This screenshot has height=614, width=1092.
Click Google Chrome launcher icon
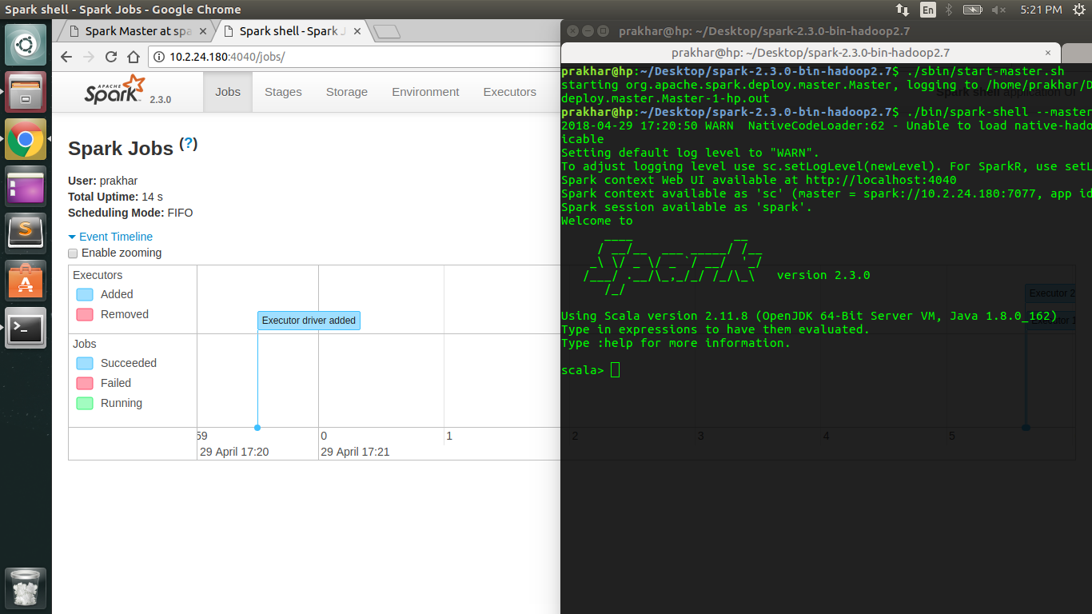coord(26,139)
